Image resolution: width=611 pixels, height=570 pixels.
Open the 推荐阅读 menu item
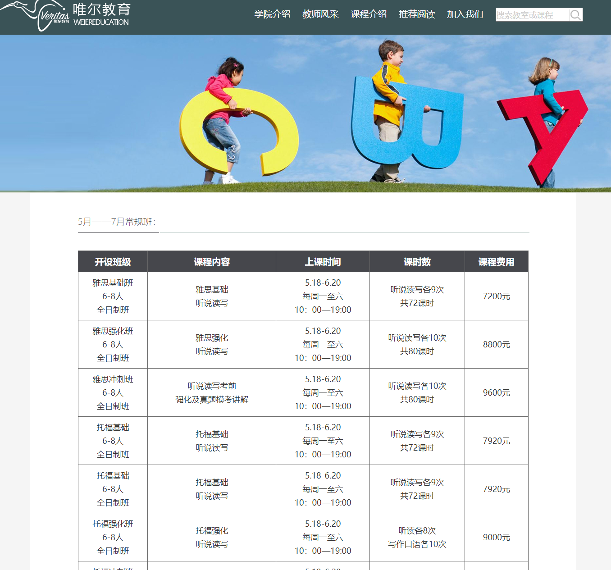[417, 14]
